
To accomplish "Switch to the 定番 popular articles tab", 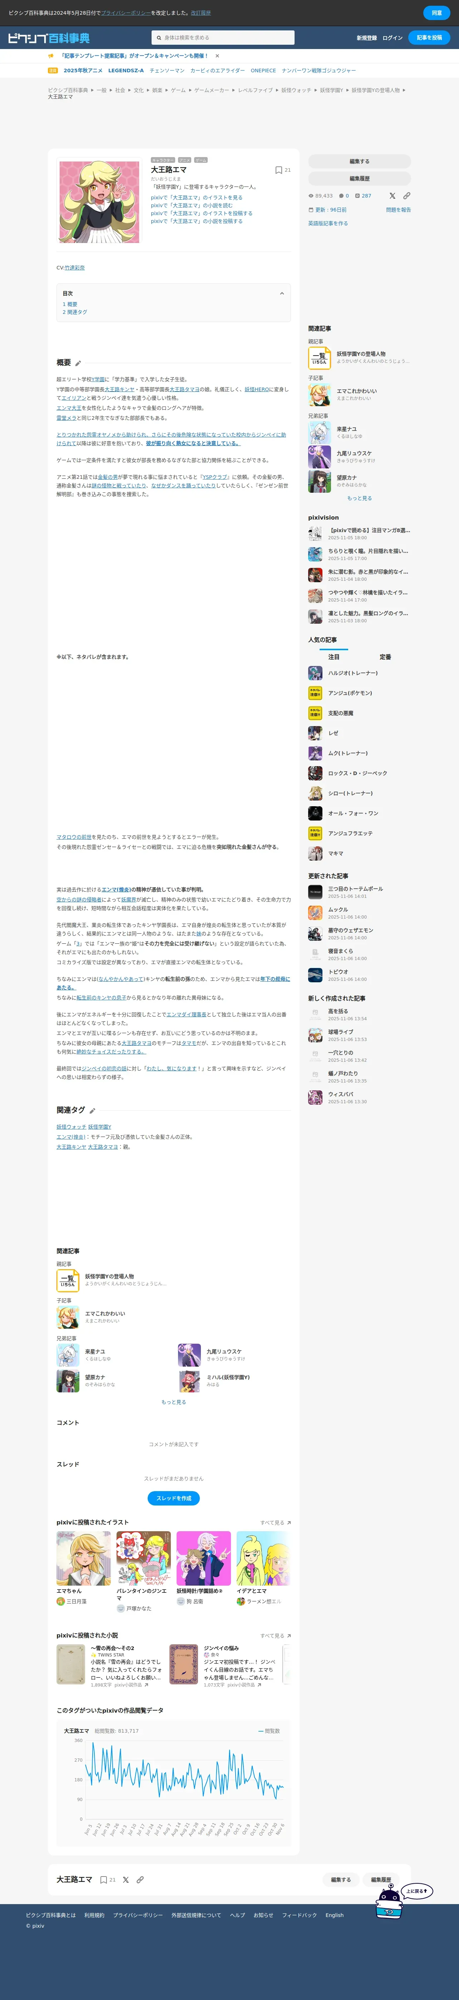I will (x=385, y=657).
